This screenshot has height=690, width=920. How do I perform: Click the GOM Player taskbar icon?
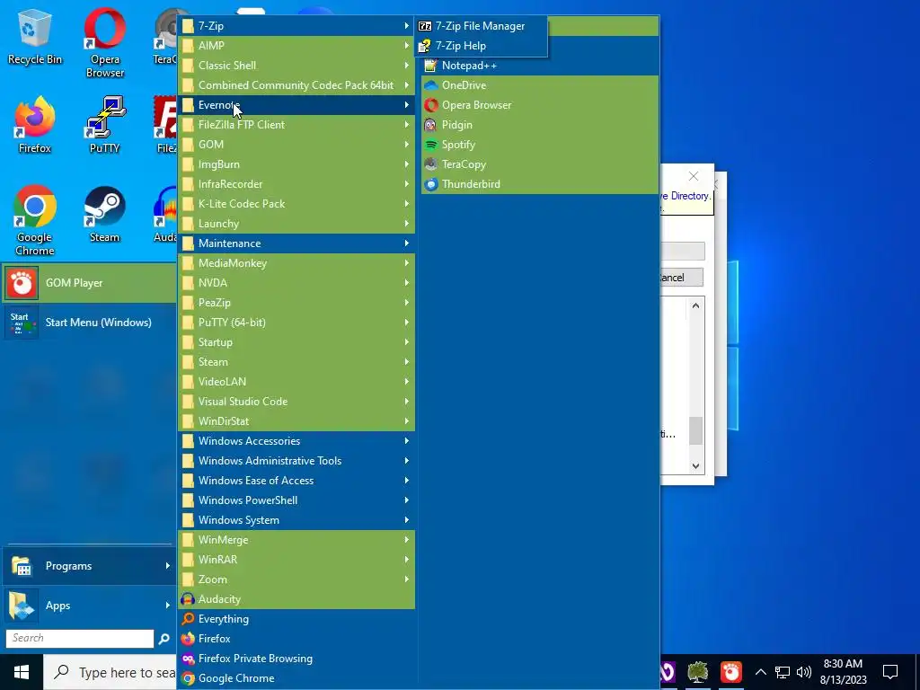pos(730,672)
